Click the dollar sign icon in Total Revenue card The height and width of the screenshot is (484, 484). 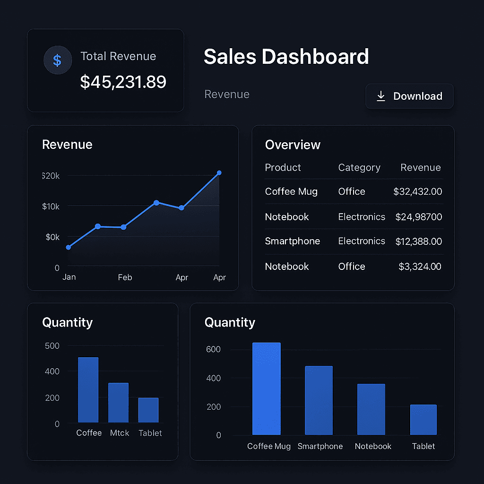pyautogui.click(x=57, y=60)
